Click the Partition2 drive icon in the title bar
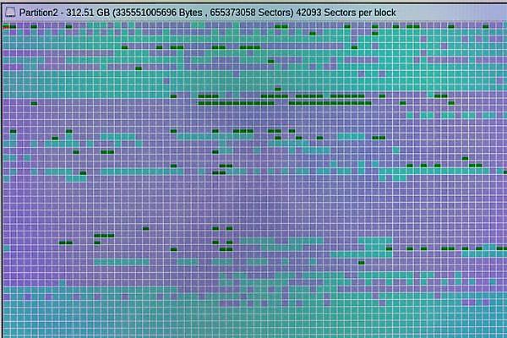 [x=10, y=10]
